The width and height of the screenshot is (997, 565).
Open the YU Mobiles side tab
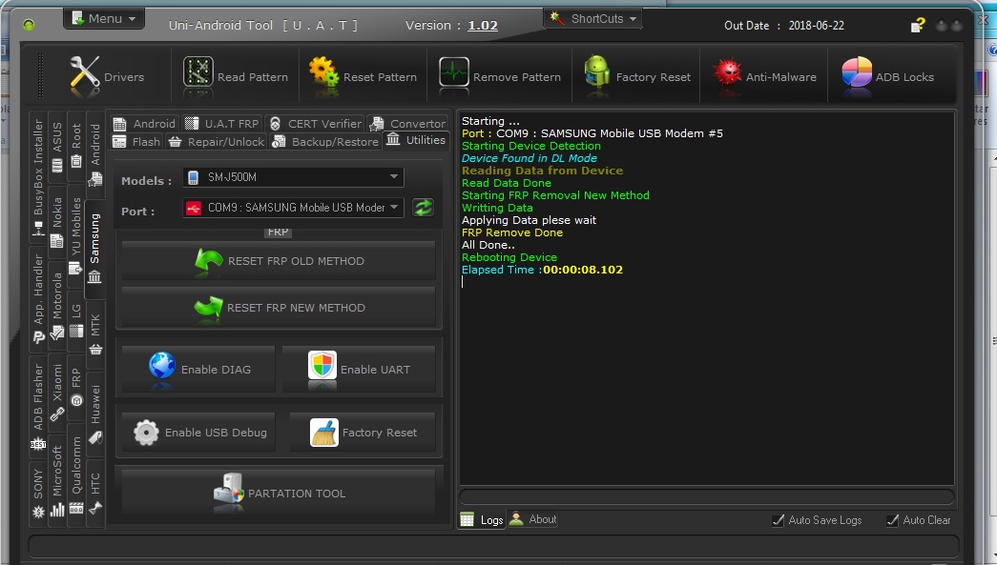click(x=76, y=236)
